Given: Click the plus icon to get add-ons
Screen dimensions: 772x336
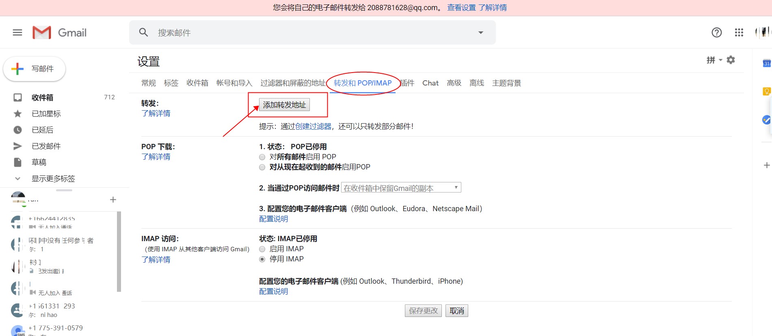Looking at the screenshot, I should (767, 165).
